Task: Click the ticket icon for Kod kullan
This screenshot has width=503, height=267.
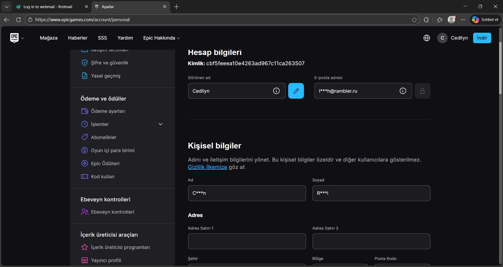Action: [85, 176]
